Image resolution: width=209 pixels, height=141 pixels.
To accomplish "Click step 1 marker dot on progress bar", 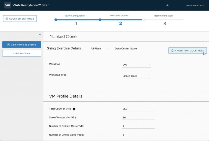I will pos(56,20).
